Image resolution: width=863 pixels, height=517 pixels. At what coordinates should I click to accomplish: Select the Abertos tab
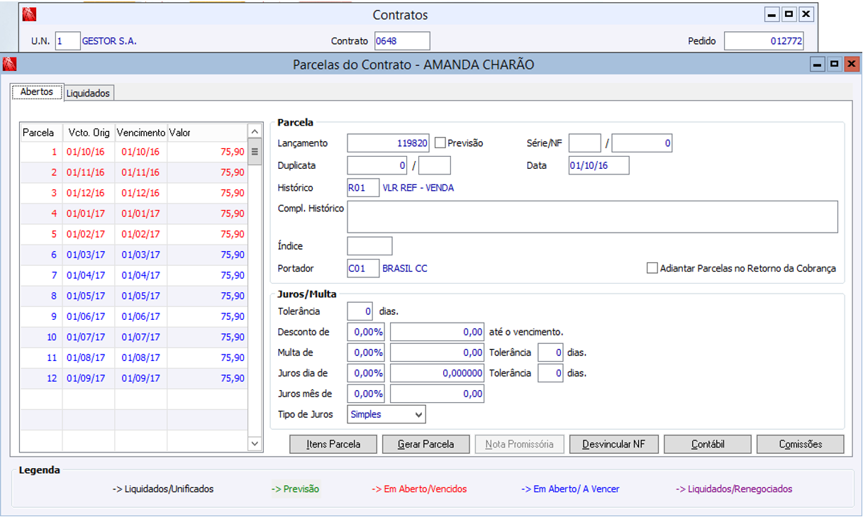[37, 92]
